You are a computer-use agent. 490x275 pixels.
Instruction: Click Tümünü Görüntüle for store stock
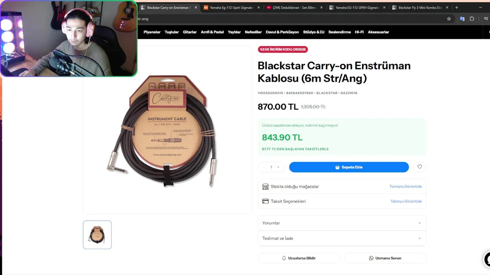point(405,186)
